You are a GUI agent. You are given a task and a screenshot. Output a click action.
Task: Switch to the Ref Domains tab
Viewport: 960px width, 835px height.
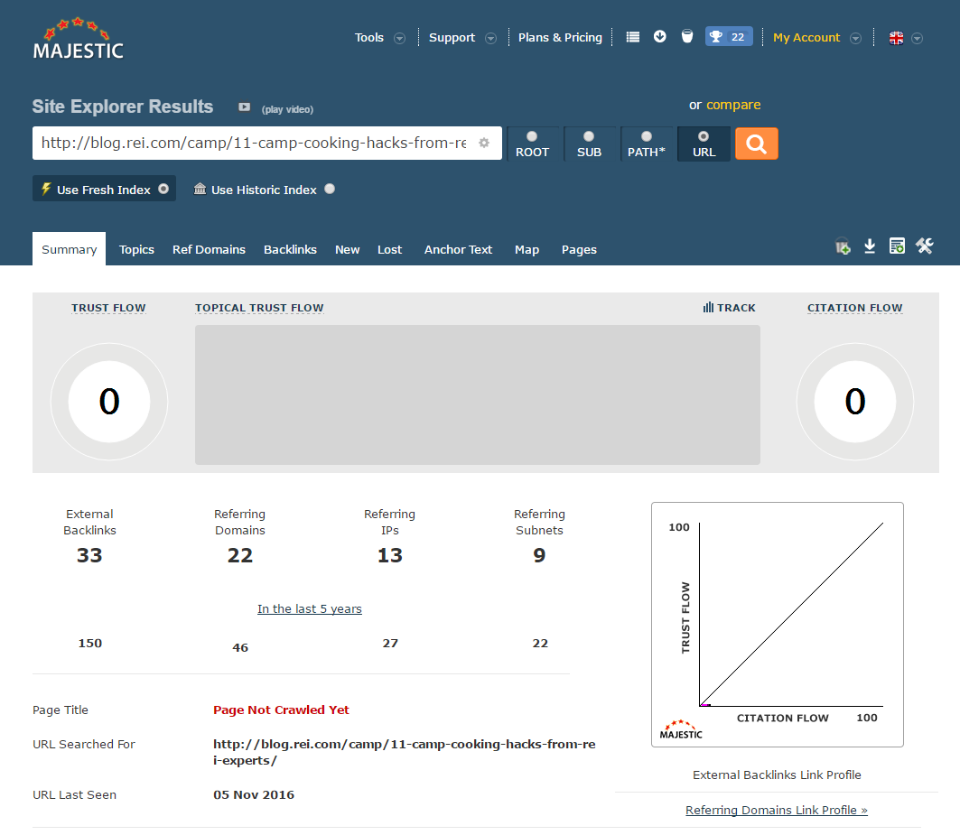209,250
